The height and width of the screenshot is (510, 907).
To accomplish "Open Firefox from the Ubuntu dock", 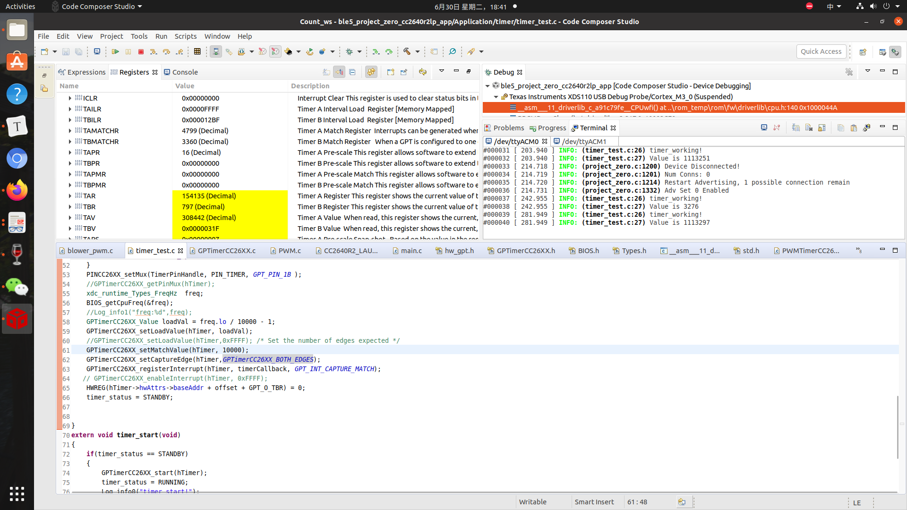I will 17,190.
